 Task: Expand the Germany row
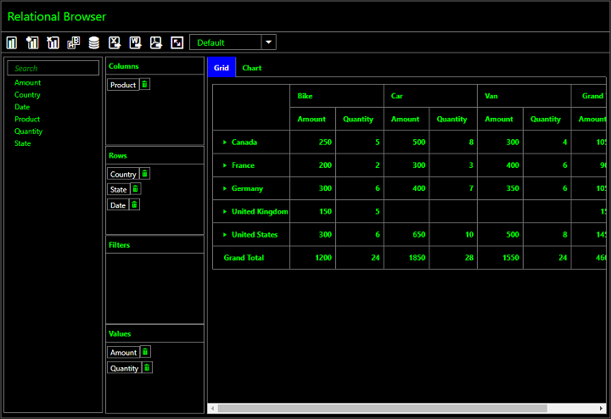(x=225, y=188)
